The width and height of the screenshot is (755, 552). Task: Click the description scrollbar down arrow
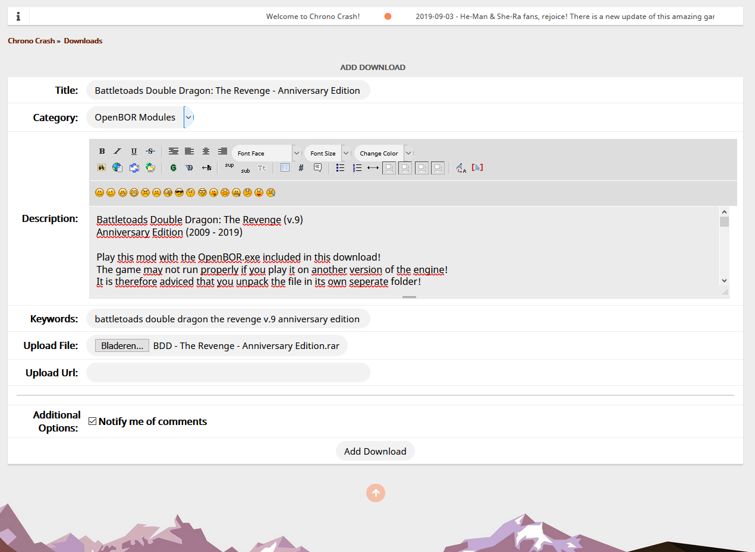point(724,281)
